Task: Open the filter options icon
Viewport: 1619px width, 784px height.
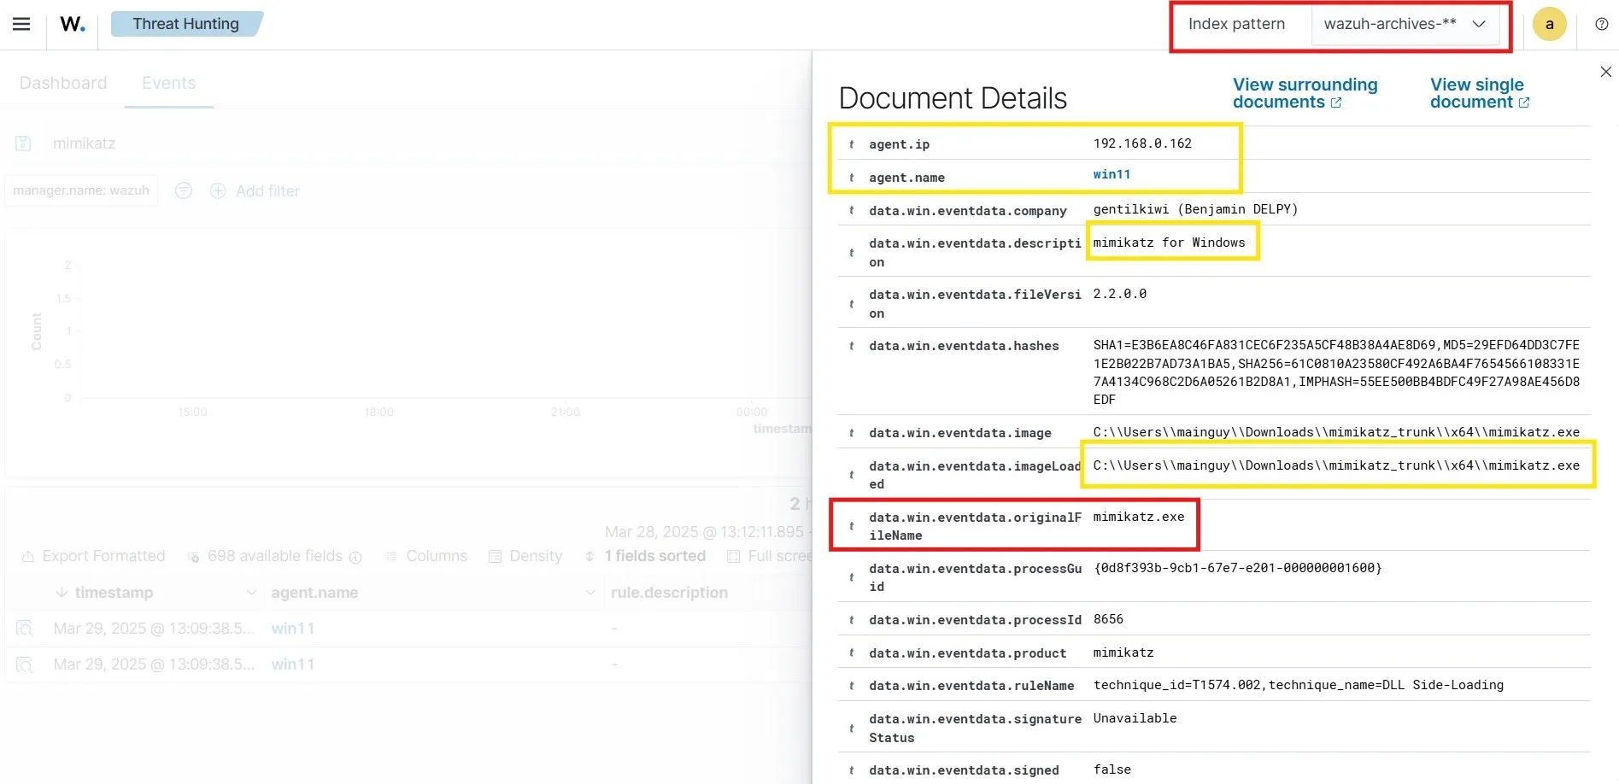Action: [184, 190]
